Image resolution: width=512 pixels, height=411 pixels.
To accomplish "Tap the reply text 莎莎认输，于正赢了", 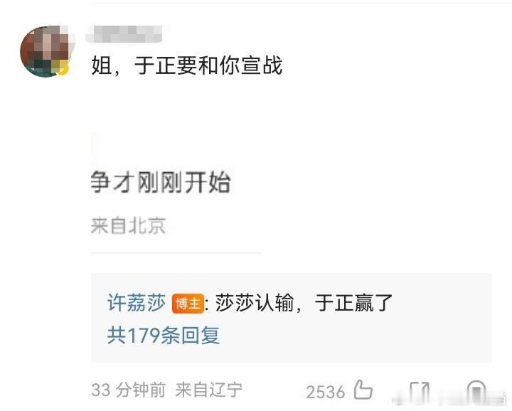I will [x=304, y=303].
